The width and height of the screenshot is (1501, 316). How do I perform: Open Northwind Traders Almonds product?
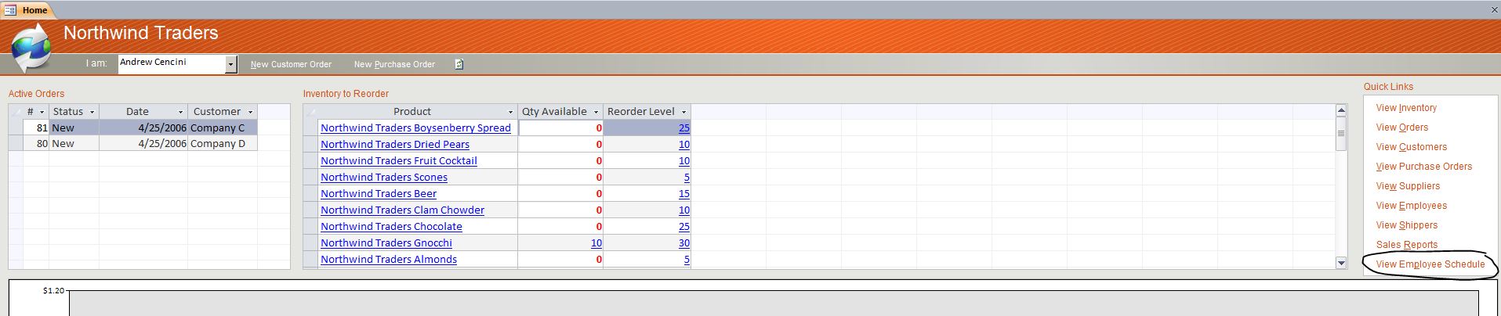[x=389, y=259]
